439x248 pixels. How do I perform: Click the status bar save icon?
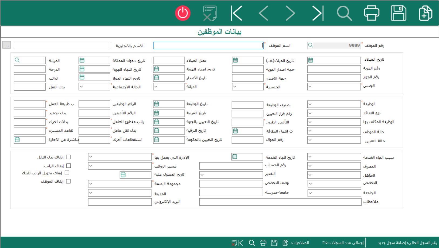coord(274,243)
